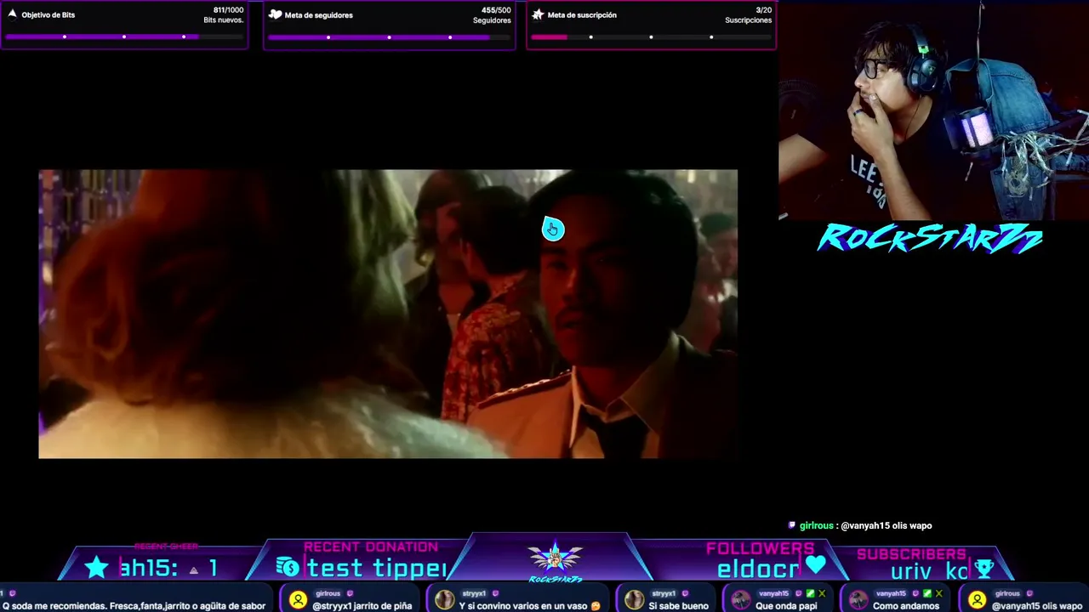Click the Meta de seguidores progress bar
This screenshot has height=612, width=1089.
click(x=390, y=37)
